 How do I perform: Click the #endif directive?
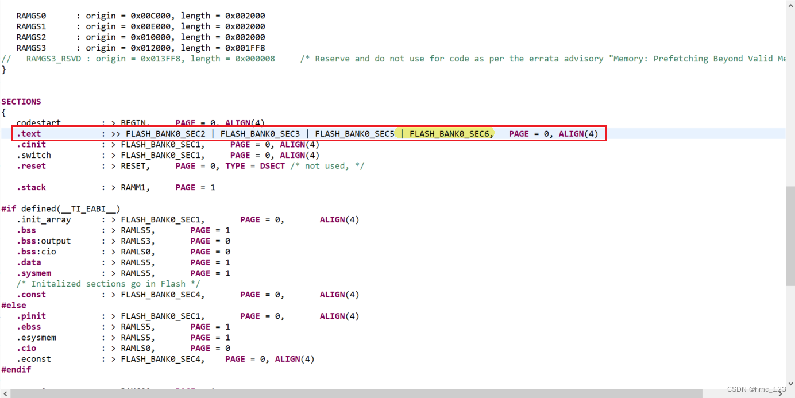16,369
